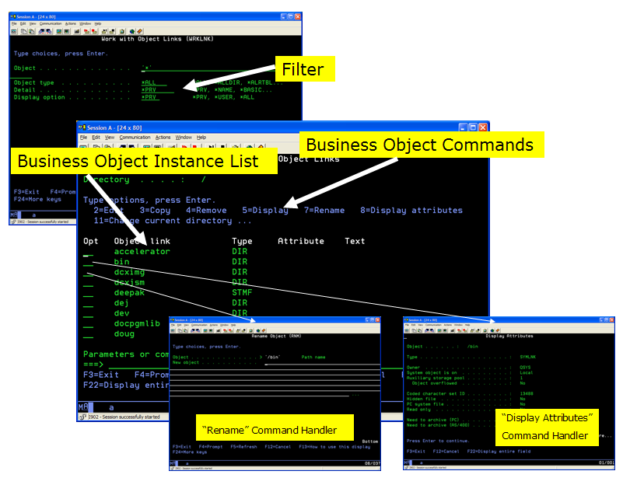The width and height of the screenshot is (623, 478).
Task: Click Print Screen icon in WRKLNK window toolbar
Action: (14, 31)
